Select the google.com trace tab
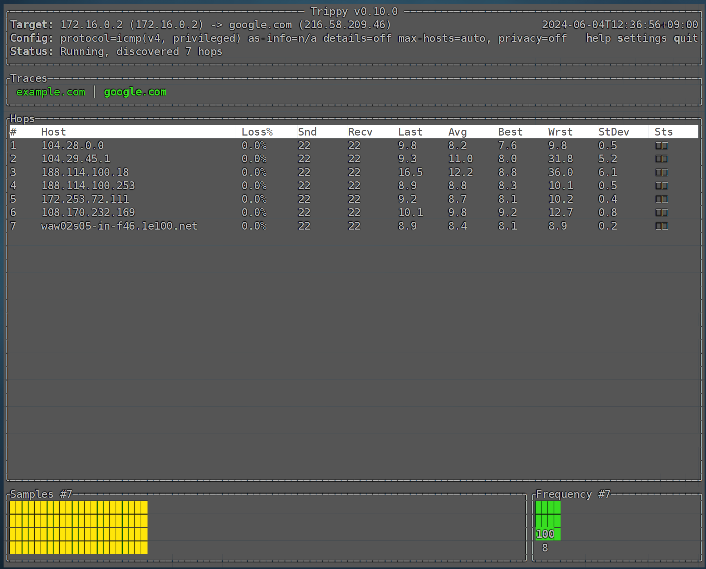This screenshot has width=706, height=569. [135, 92]
